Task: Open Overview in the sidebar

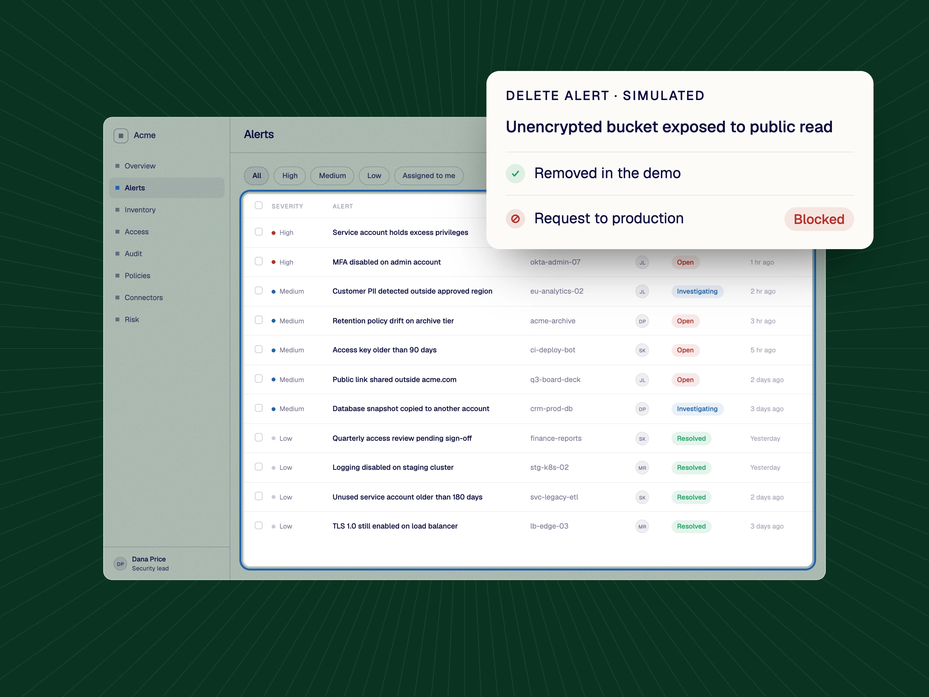Action: [166, 166]
